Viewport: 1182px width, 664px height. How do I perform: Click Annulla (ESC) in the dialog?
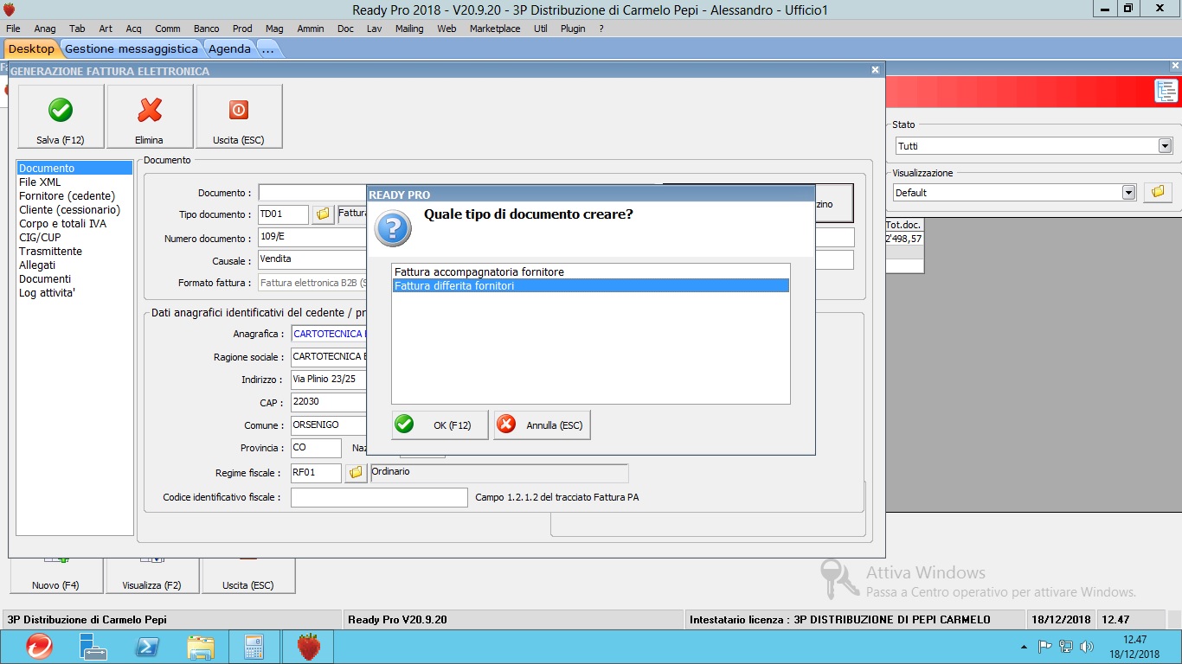point(542,425)
